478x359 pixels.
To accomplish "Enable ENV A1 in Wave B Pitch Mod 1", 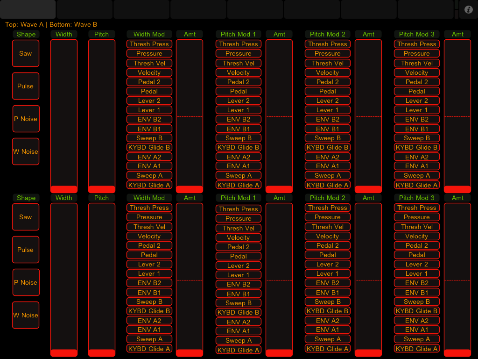I will (239, 331).
